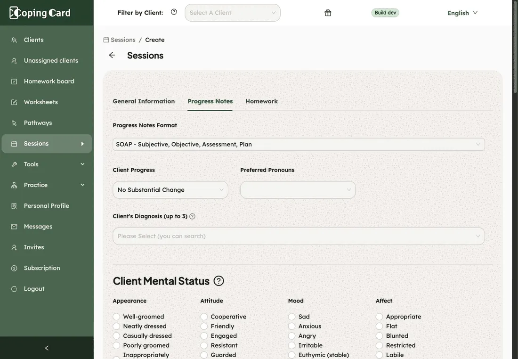Click the Practice organization icon
518x359 pixels.
[14, 185]
